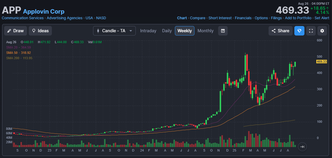Click the O 448.01 open value

pyautogui.click(x=27, y=42)
